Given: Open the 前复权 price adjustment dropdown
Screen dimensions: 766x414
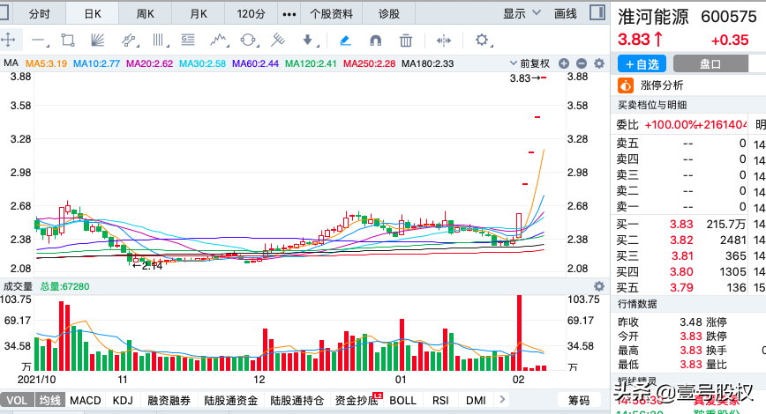Looking at the screenshot, I should click(x=529, y=63).
